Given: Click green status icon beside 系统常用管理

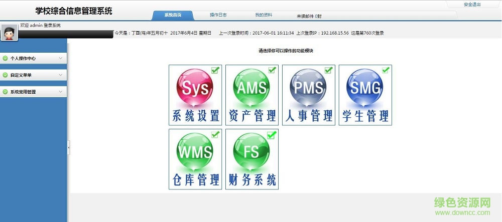Looking at the screenshot, I should pyautogui.click(x=5, y=92).
